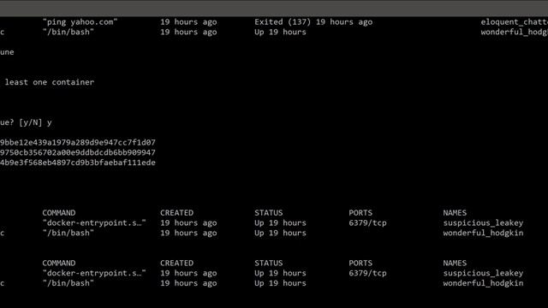
Task: Click the "[y/N] y" confirmation prompt
Action: [x=35, y=122]
